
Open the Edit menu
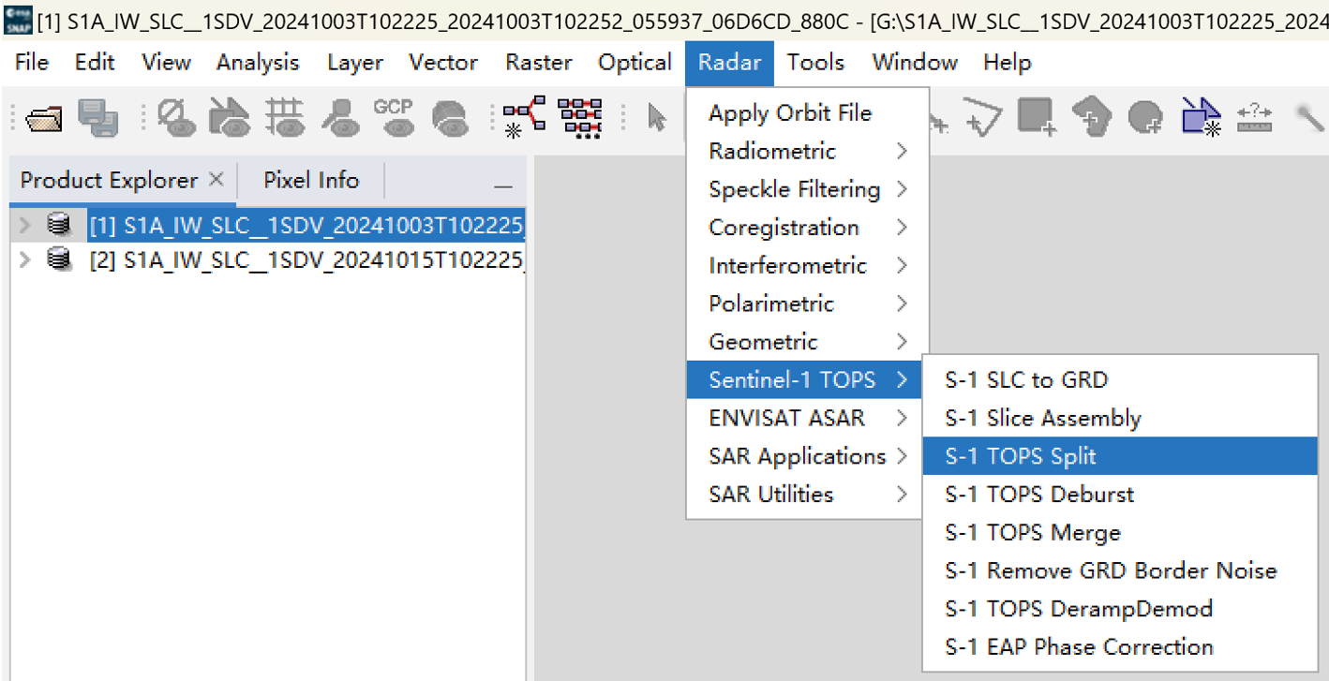[95, 63]
